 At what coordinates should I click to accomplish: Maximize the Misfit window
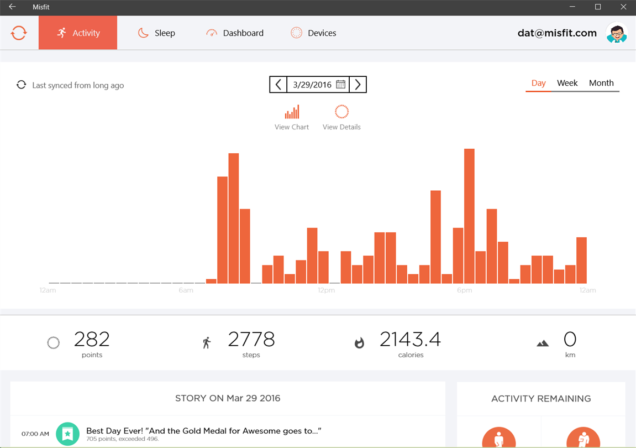point(598,7)
